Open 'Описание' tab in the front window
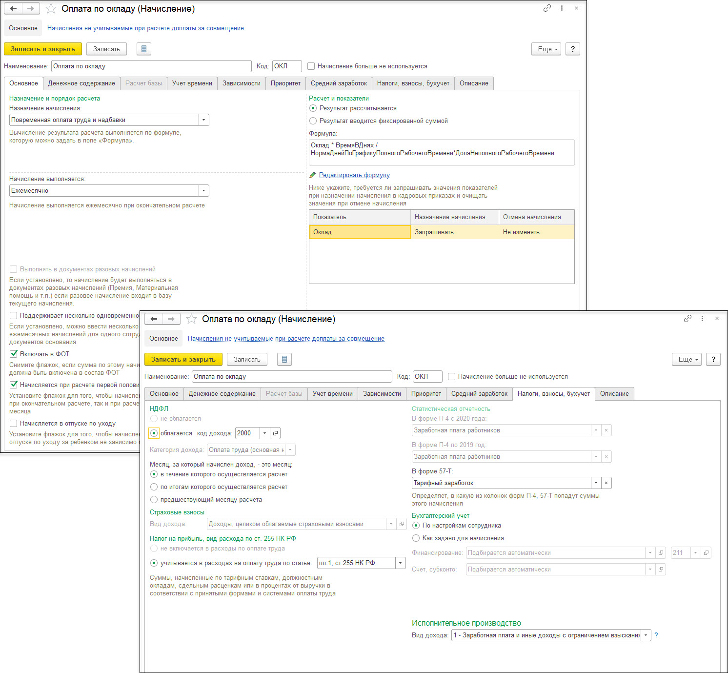This screenshot has height=673, width=728. (x=614, y=394)
